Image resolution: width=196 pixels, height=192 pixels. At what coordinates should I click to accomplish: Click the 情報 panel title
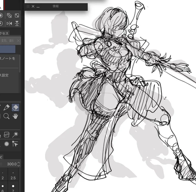[x=56, y=6]
